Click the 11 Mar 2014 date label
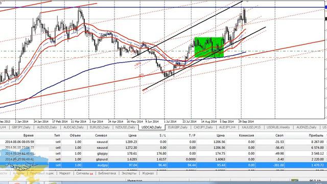The width and height of the screenshot is (327, 184). (78, 122)
